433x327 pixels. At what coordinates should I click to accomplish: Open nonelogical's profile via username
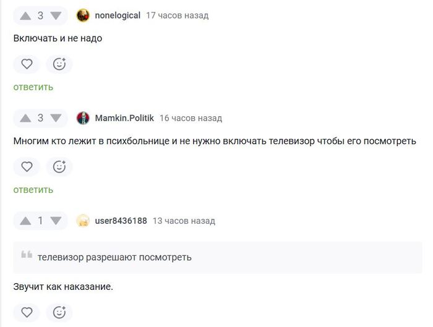118,15
